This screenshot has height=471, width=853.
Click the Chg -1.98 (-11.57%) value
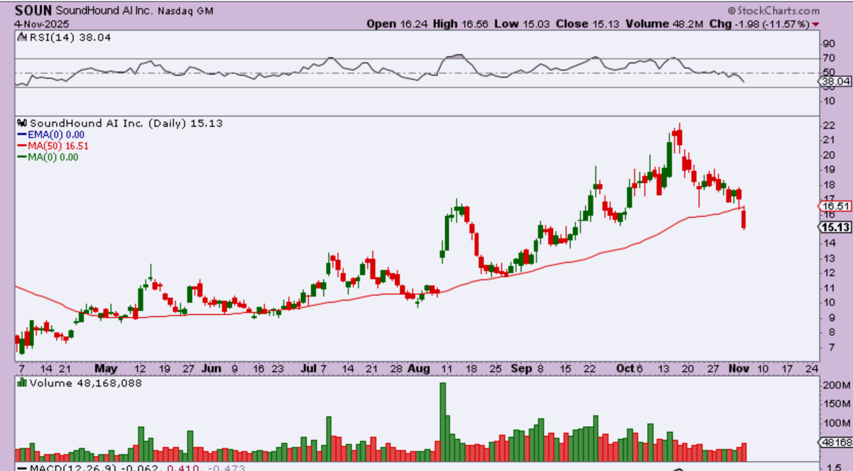(759, 24)
